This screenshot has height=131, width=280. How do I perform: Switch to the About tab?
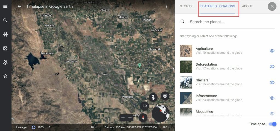(247, 6)
